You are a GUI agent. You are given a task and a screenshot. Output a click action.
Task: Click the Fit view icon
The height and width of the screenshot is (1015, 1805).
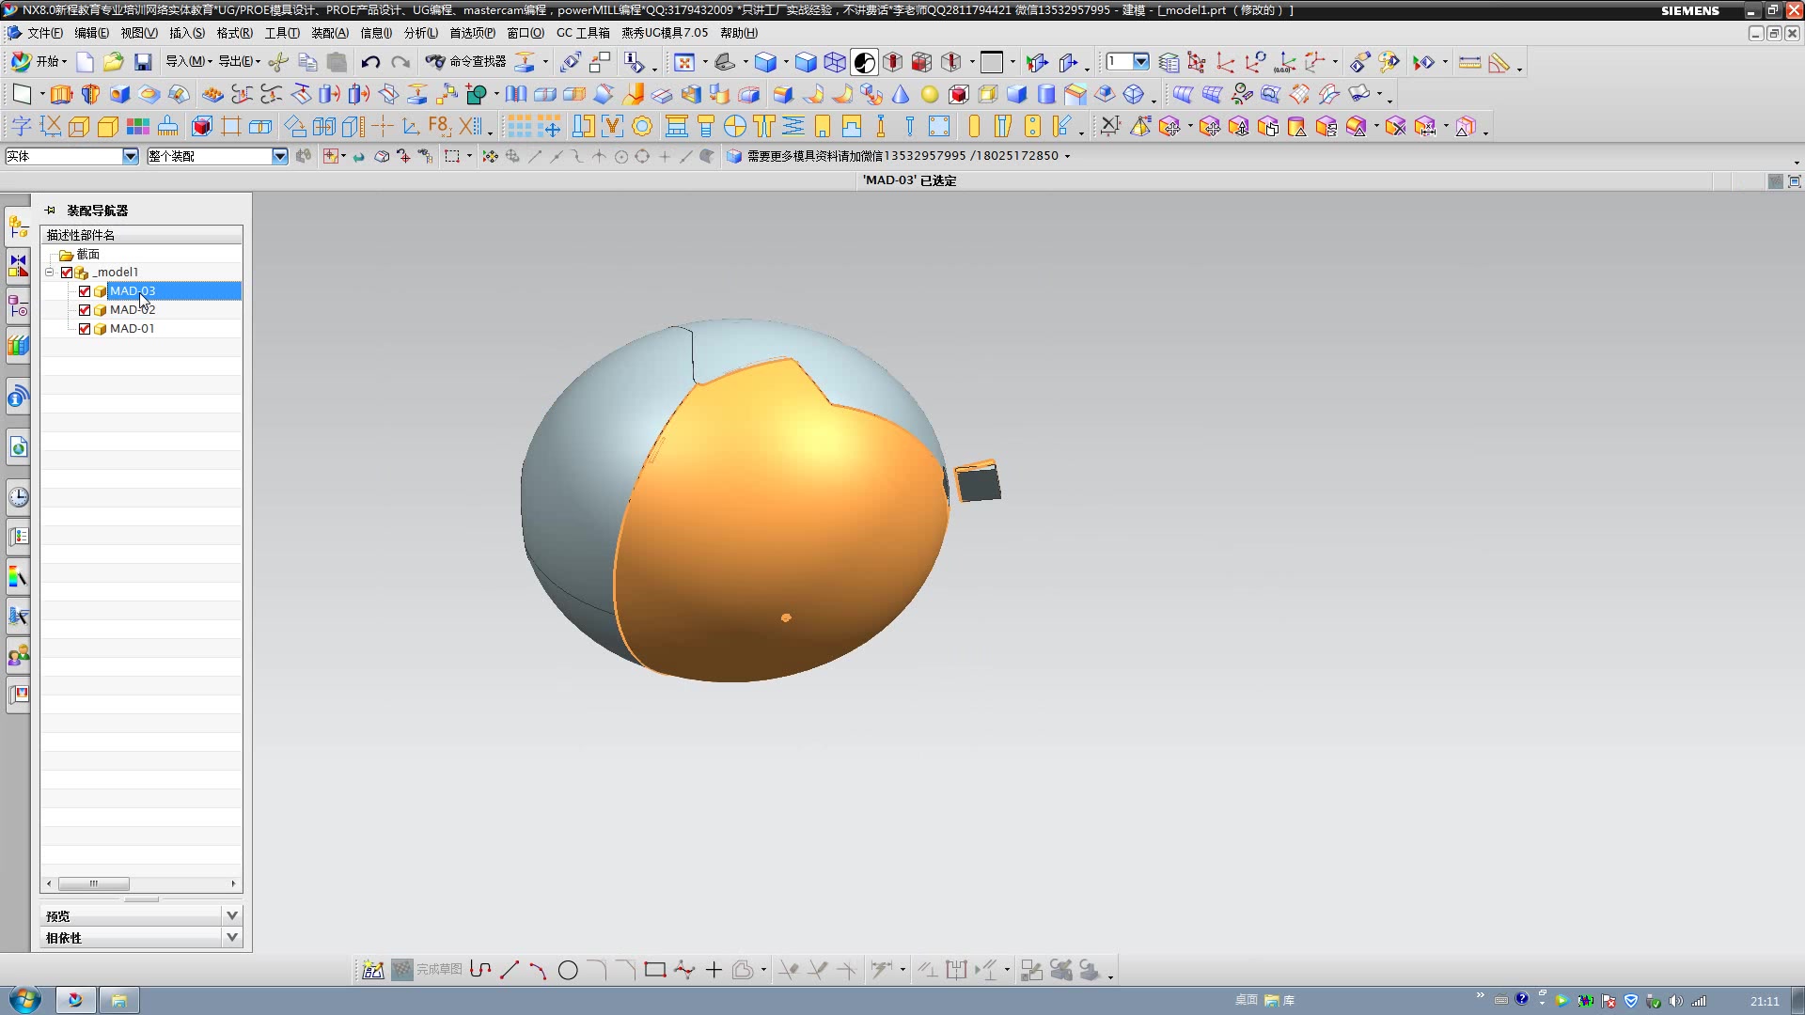[x=684, y=63]
